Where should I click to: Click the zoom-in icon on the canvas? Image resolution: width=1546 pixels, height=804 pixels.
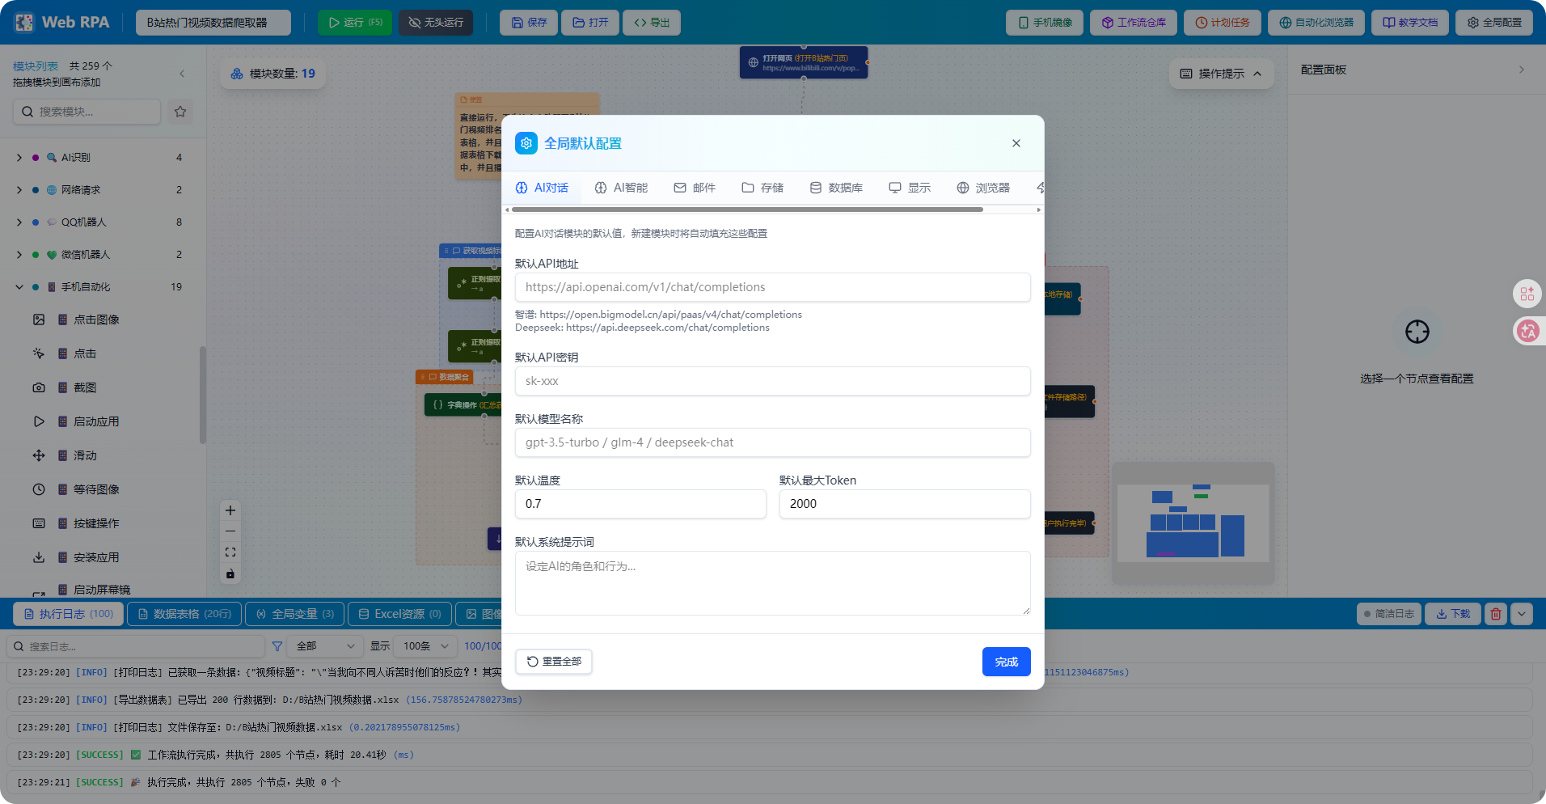coord(230,510)
